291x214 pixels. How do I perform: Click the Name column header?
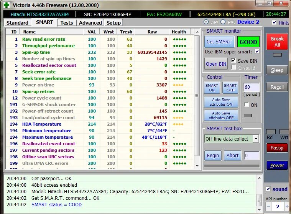(51, 32)
